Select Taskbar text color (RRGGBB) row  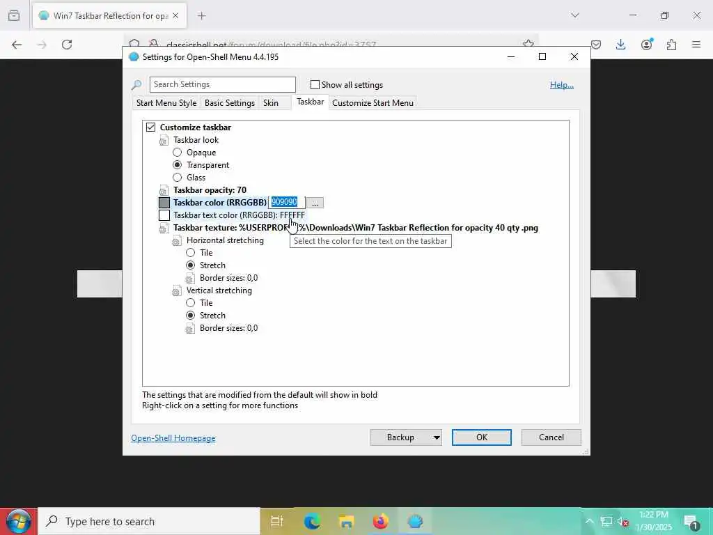(240, 215)
